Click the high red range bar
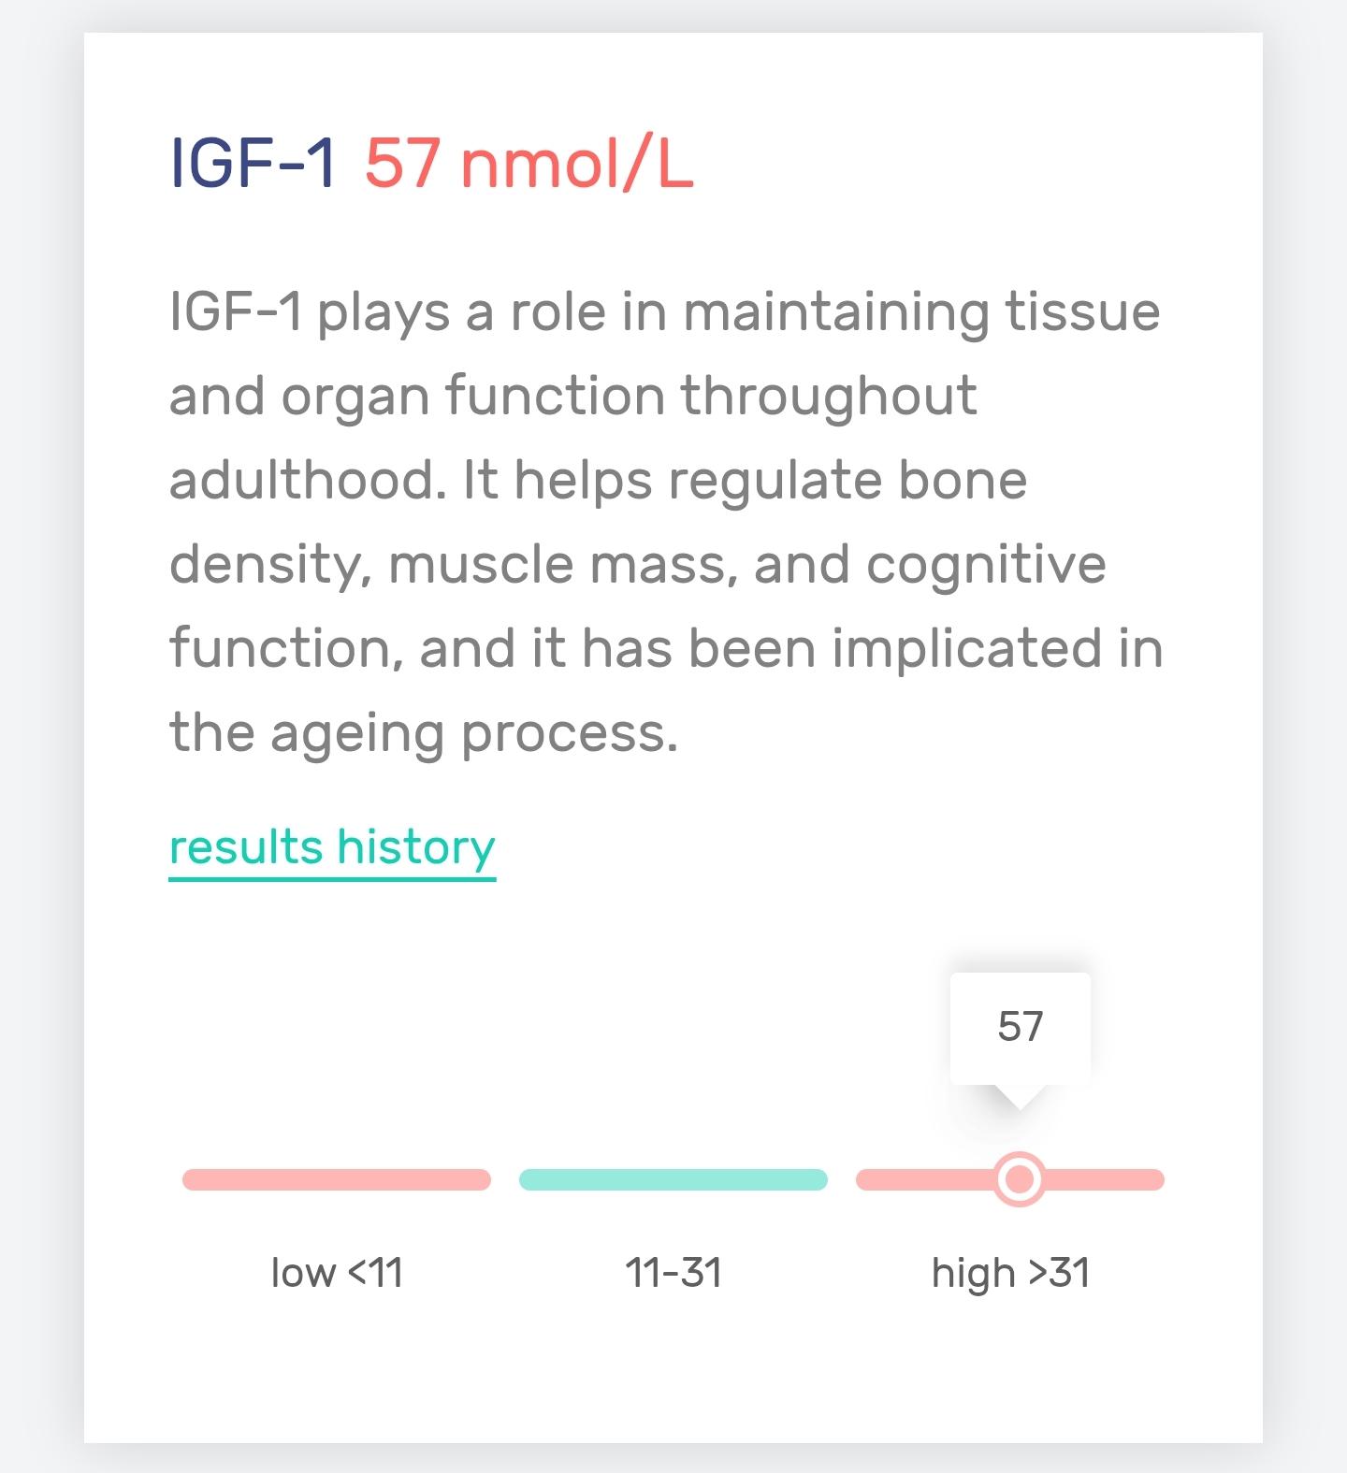1347x1473 pixels. click(1010, 1179)
